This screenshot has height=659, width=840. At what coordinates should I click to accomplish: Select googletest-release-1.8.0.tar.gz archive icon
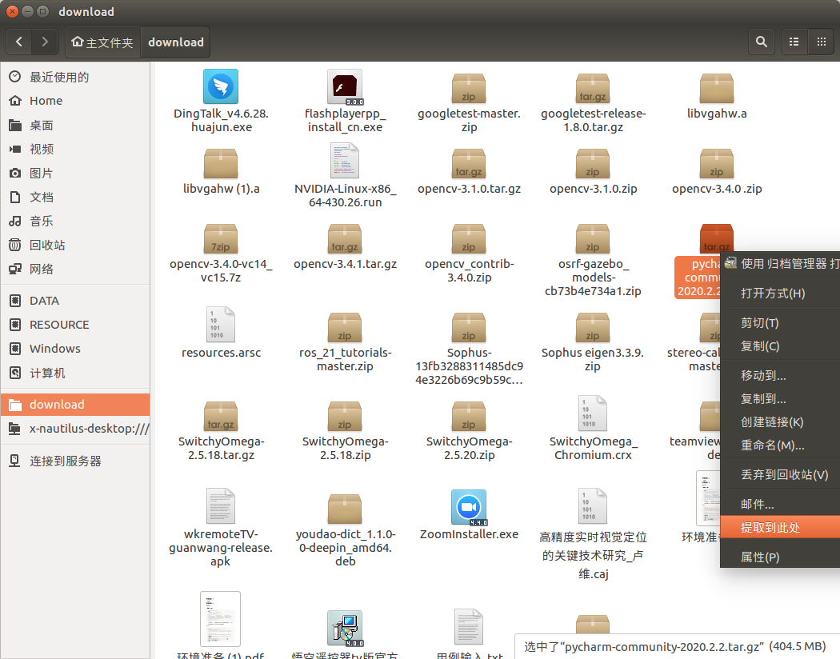593,88
